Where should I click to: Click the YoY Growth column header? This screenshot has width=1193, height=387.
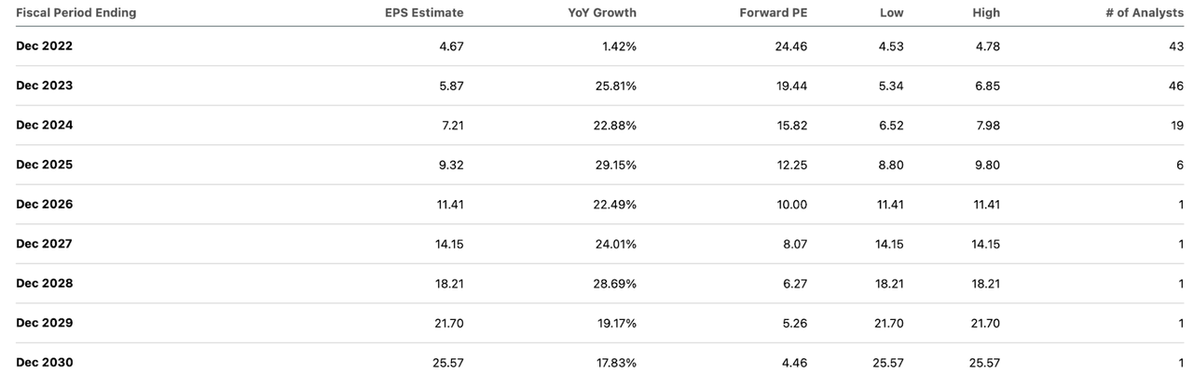(602, 13)
